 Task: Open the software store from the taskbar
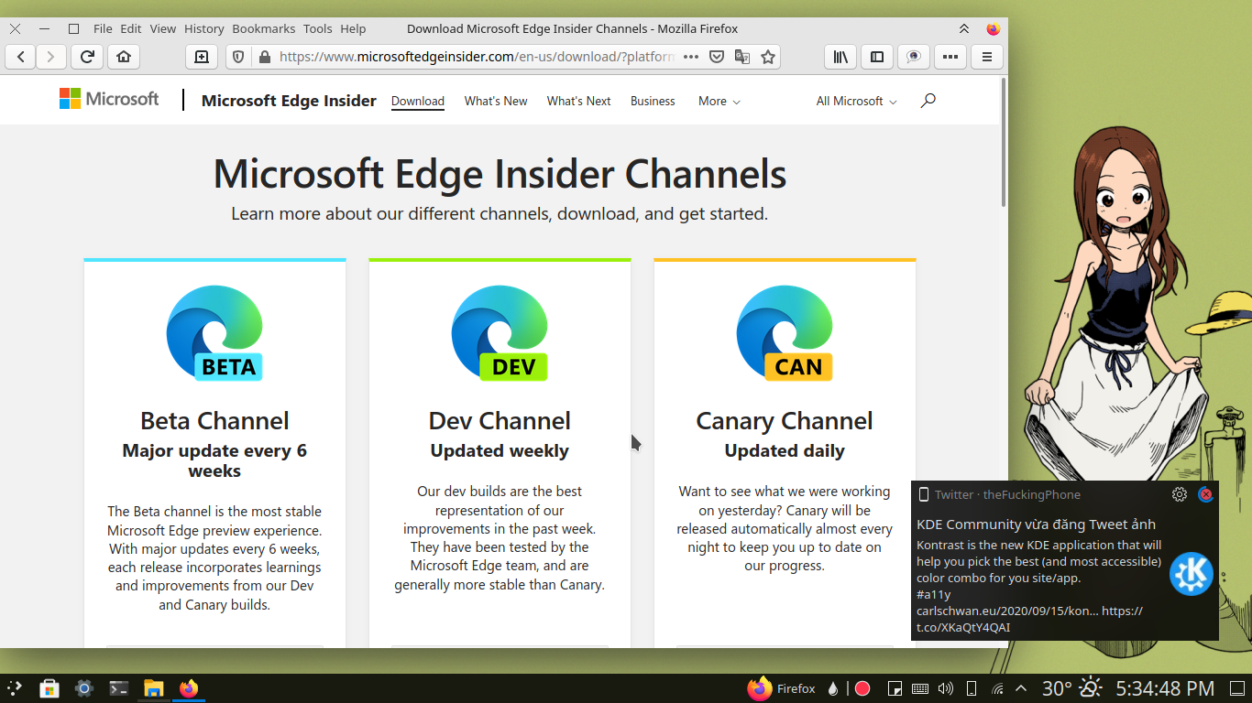pos(49,688)
